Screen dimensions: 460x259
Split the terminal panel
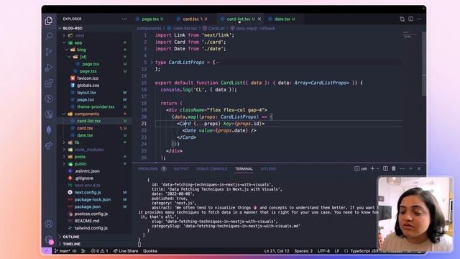click(x=385, y=168)
